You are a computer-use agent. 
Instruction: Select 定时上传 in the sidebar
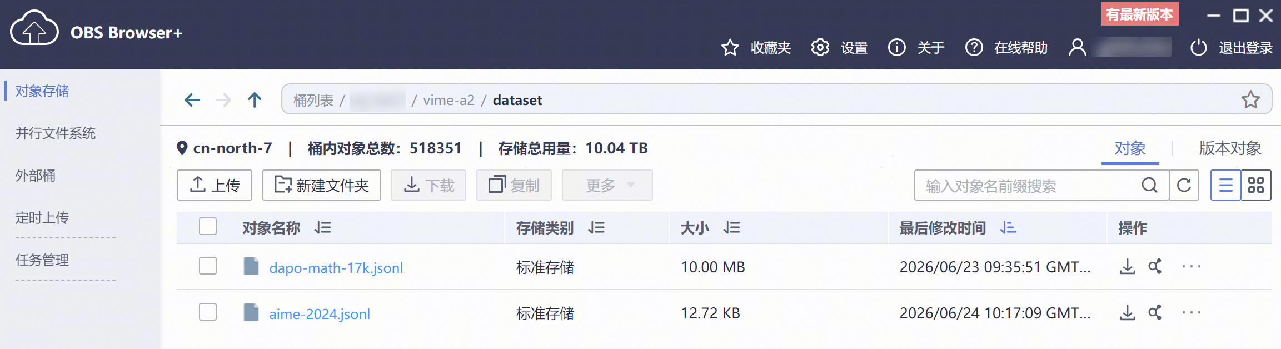click(x=42, y=218)
